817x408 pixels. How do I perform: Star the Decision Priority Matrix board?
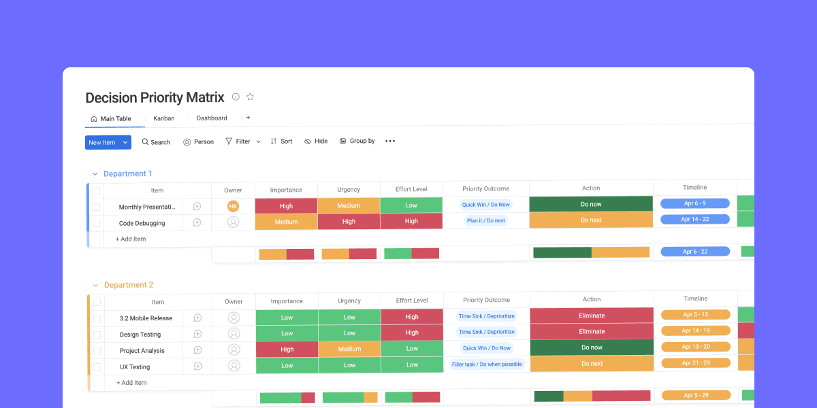pos(250,97)
